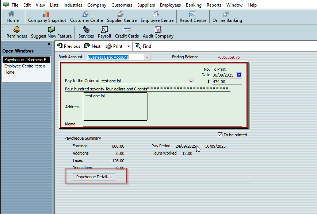Open the Company menu
Viewport: 317px width, 214px height.
(97, 5)
